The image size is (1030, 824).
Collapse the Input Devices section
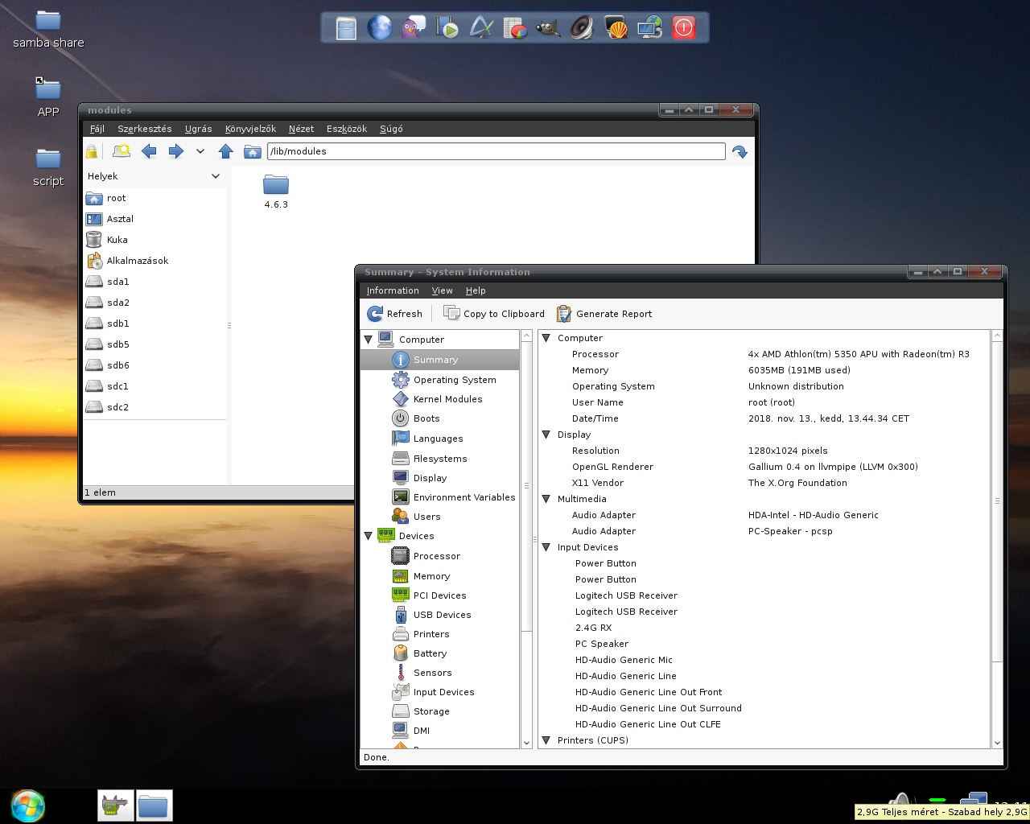tap(546, 547)
